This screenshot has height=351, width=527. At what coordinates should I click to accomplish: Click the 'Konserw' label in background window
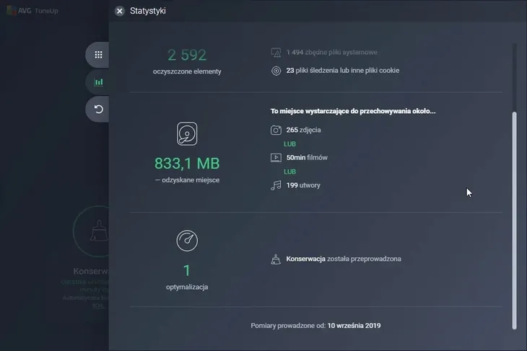[91, 271]
